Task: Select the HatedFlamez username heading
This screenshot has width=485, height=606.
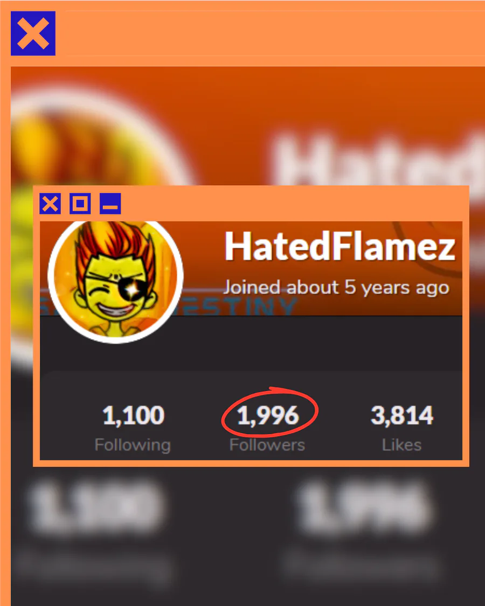Action: pos(340,247)
